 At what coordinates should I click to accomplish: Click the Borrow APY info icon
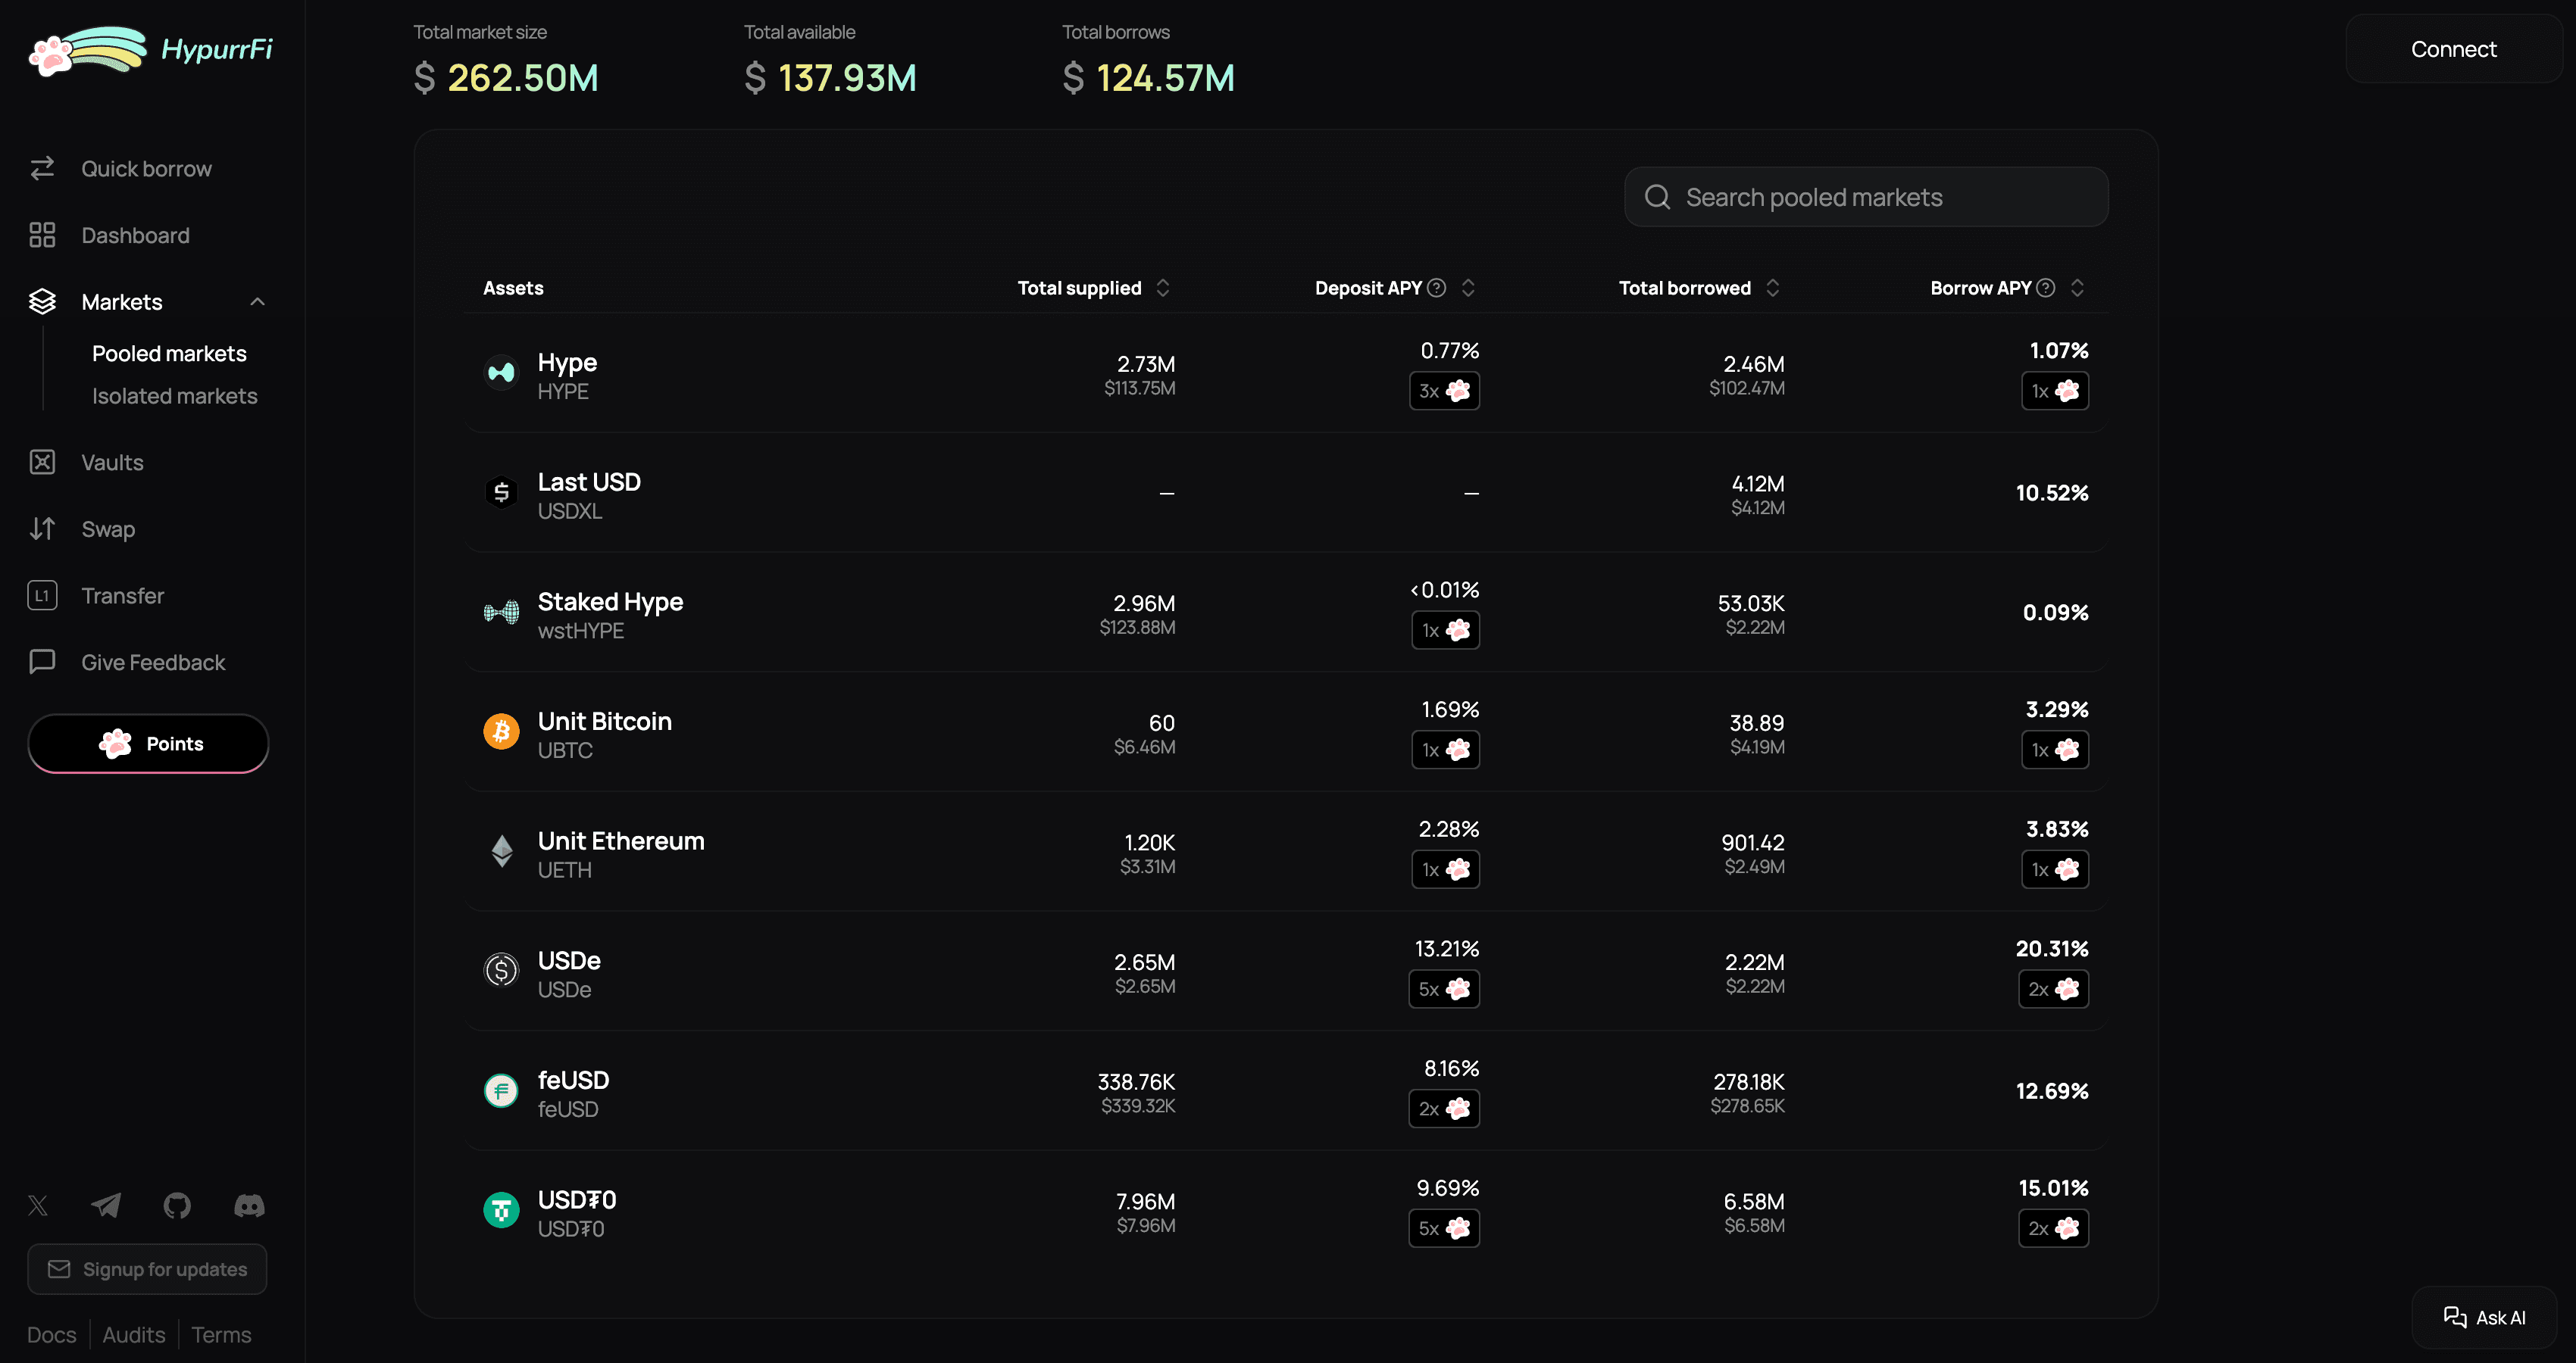2046,288
